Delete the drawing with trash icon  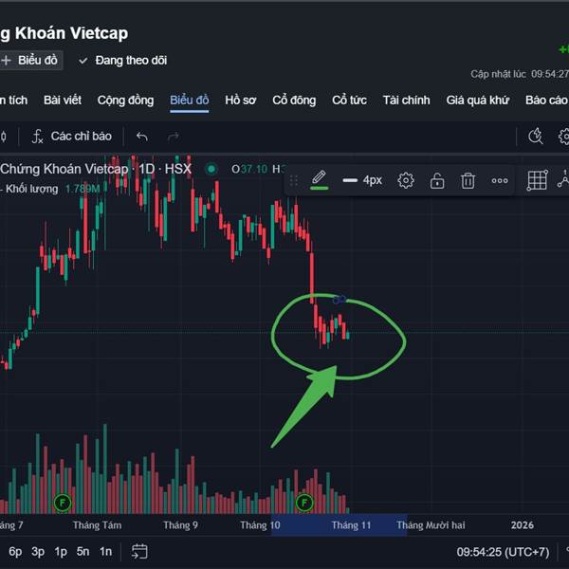tap(468, 180)
